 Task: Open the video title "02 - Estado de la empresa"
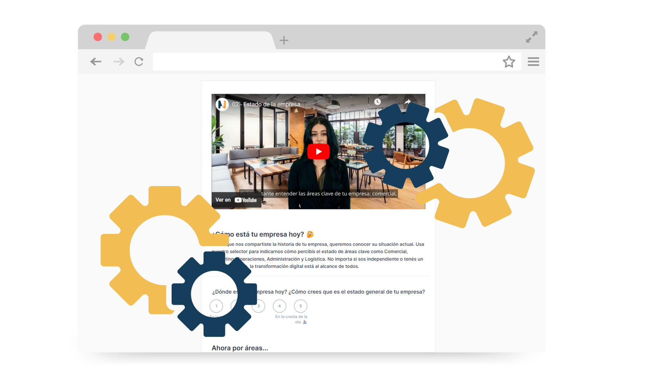click(x=266, y=104)
